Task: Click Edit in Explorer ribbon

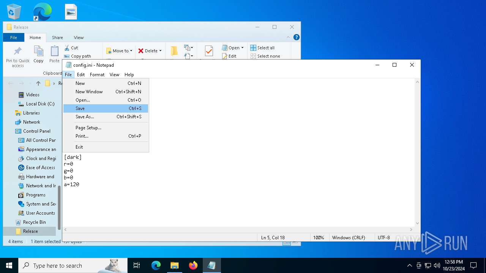Action: tap(229, 56)
